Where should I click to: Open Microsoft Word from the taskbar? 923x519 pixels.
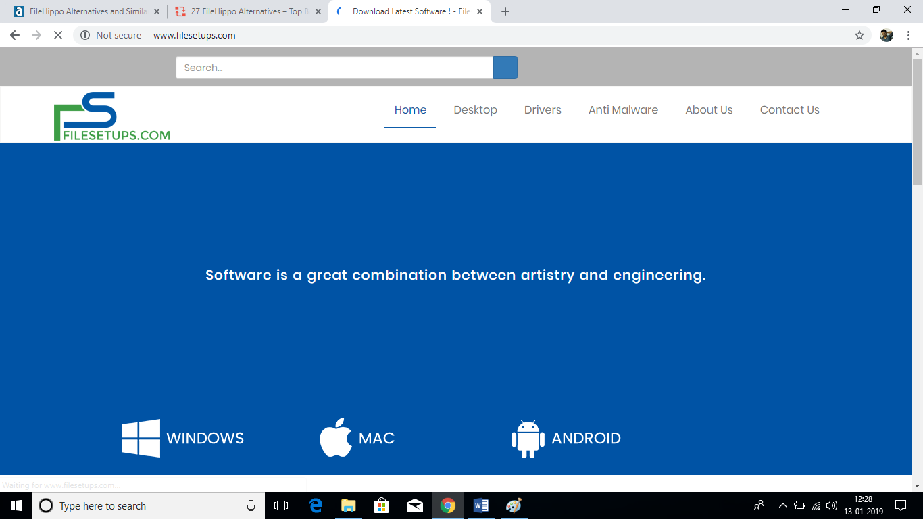coord(480,505)
